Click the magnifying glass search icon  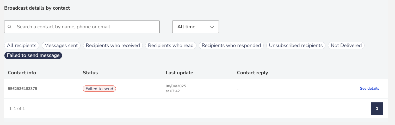(10, 27)
